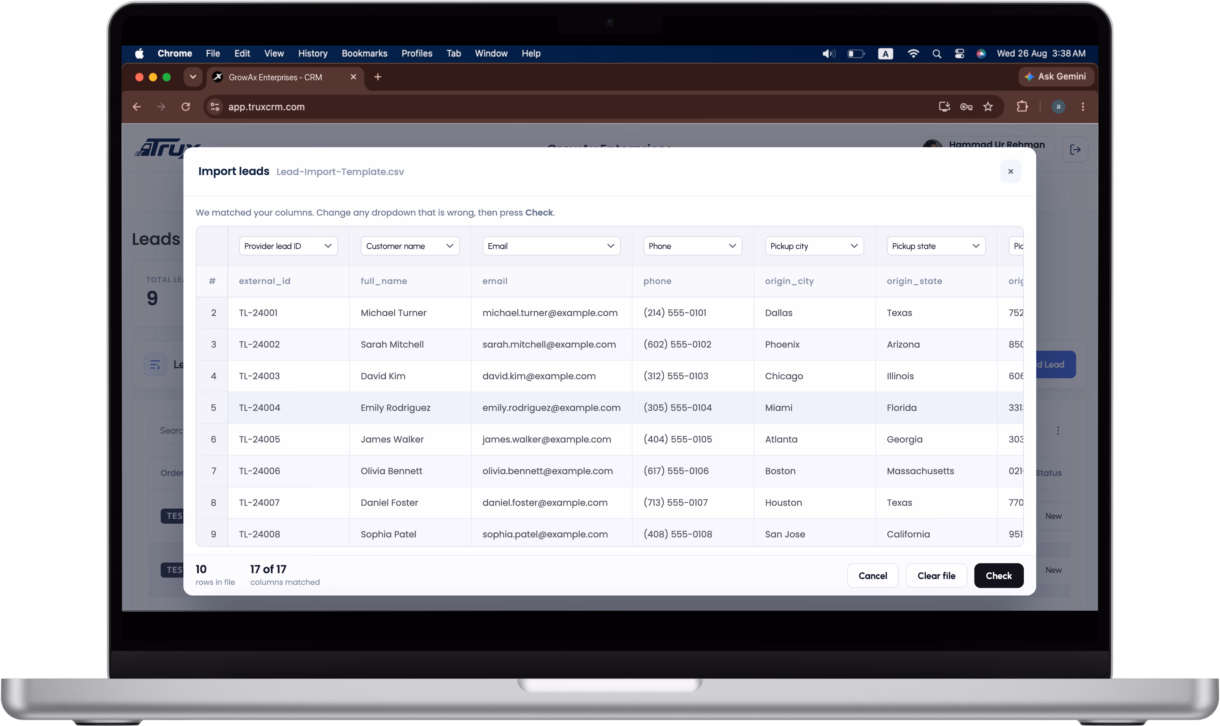The width and height of the screenshot is (1220, 726).
Task: Click the Clear file button
Action: pos(936,575)
